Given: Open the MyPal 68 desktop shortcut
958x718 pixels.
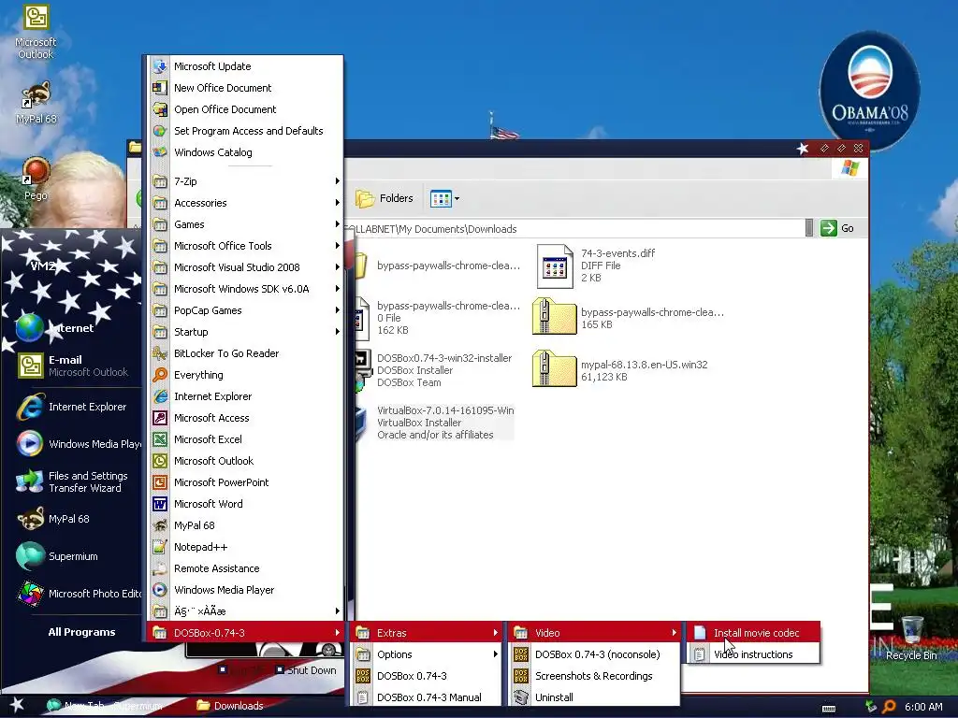Looking at the screenshot, I should [36, 103].
